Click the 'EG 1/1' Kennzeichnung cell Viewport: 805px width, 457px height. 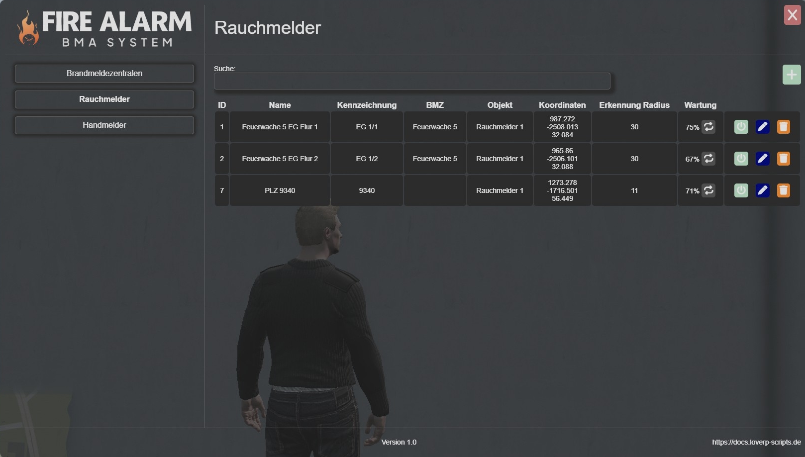click(x=367, y=127)
